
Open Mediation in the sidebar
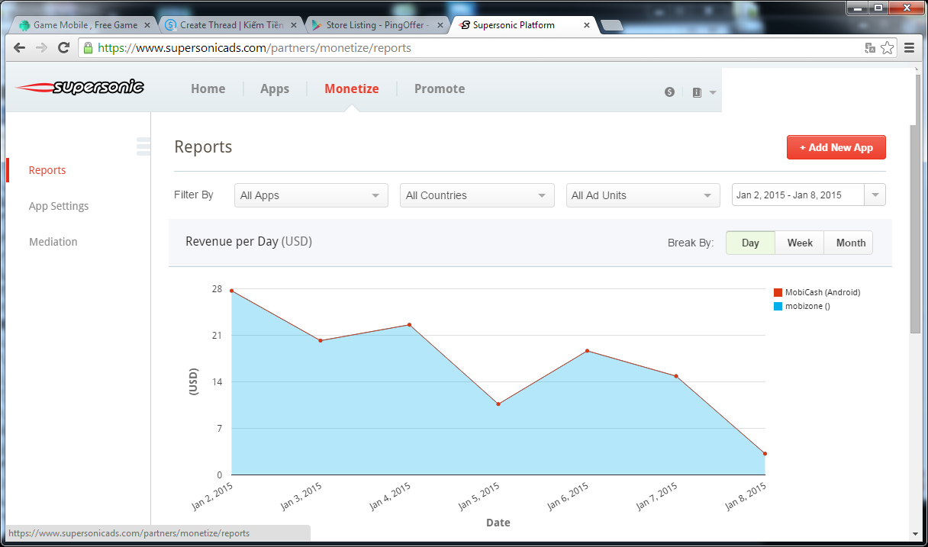click(53, 242)
